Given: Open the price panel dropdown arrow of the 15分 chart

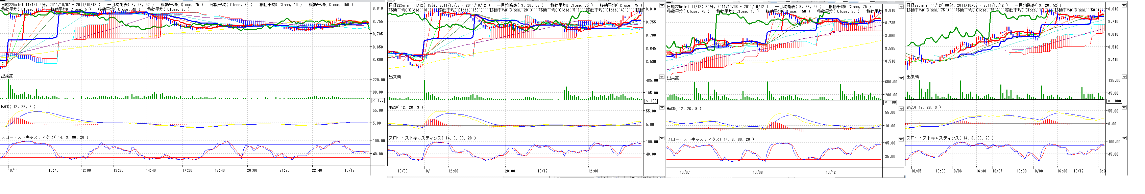Looking at the screenshot, I should (x=661, y=6).
